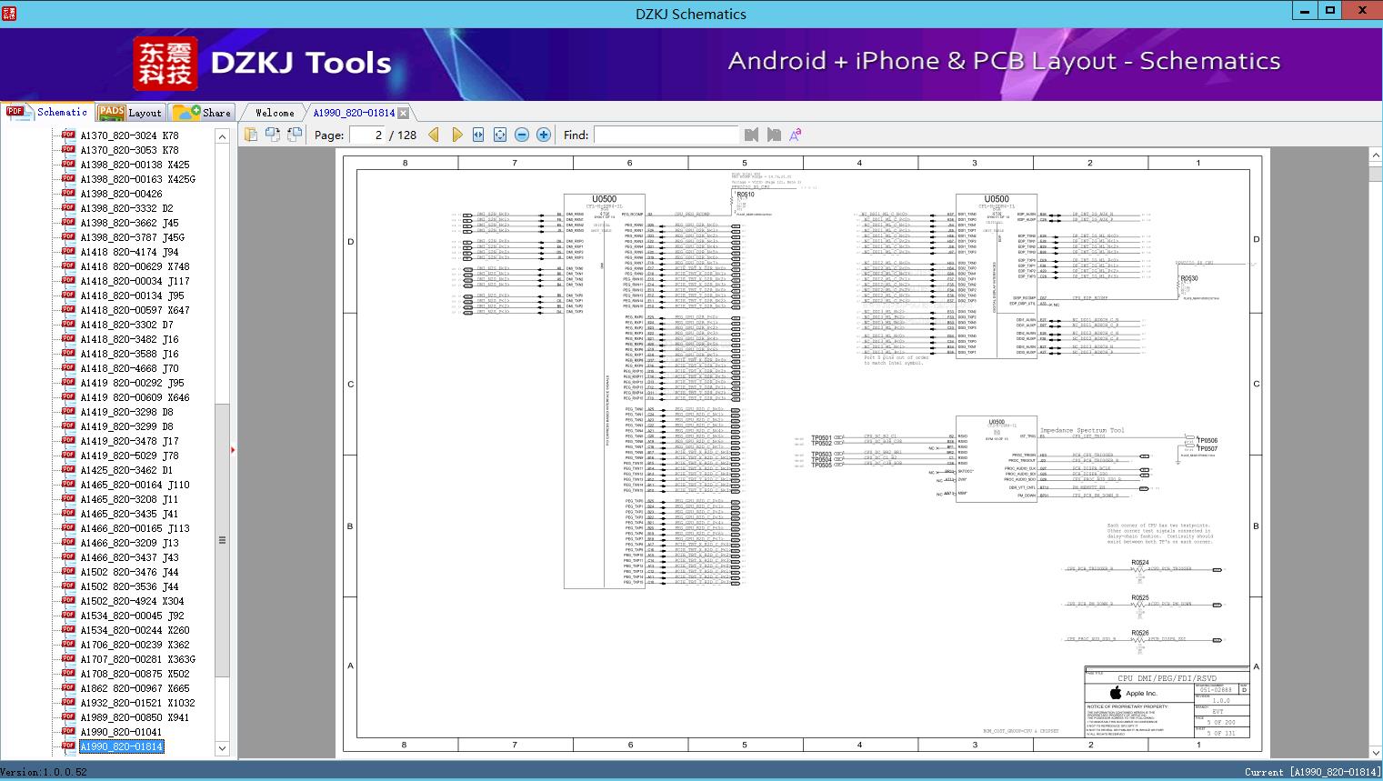Go to the next page arrow
The width and height of the screenshot is (1383, 781).
tap(456, 135)
